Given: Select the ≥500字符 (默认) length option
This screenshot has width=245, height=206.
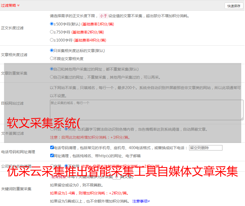Looking at the screenshot, I should click(52, 24).
